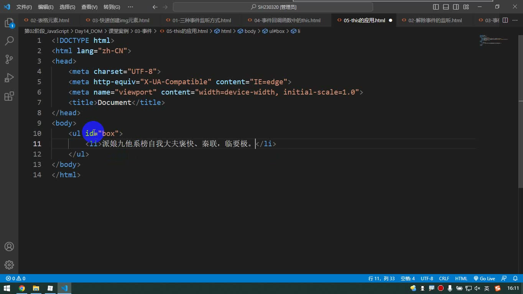Image resolution: width=523 pixels, height=294 pixels.
Task: Switch to 03-快速创建img元素.html tab
Action: (121, 20)
